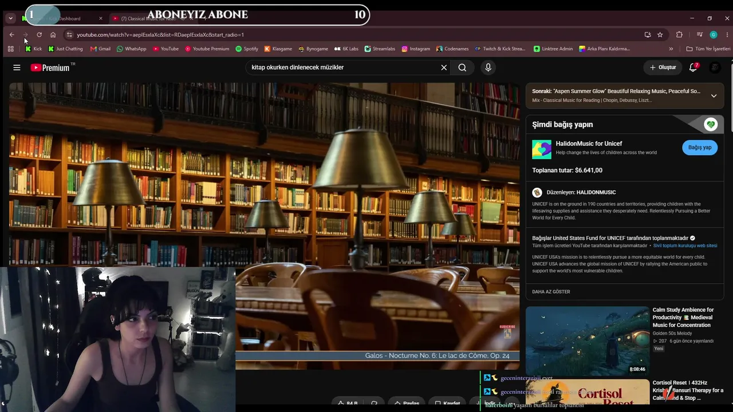
Task: View site information in address bar
Action: coord(69,34)
